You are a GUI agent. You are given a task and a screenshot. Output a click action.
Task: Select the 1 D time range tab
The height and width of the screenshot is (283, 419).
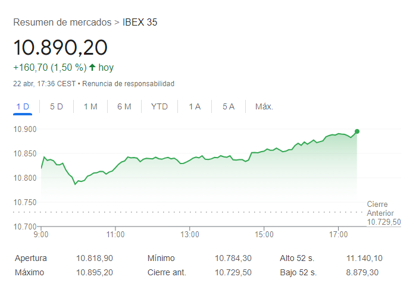(x=23, y=106)
